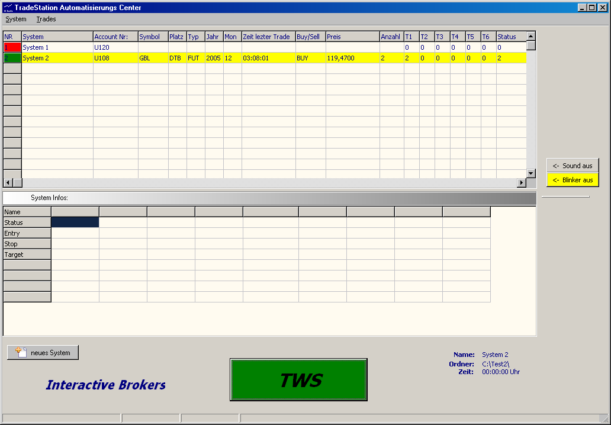Click the Stop row header in System Infos

(27, 244)
